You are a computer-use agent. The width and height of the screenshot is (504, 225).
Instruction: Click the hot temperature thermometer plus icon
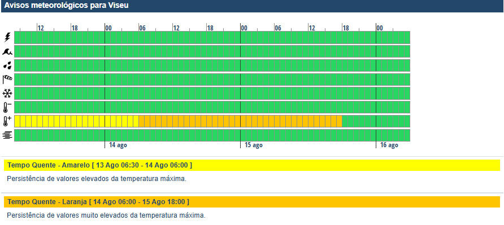tap(7, 121)
